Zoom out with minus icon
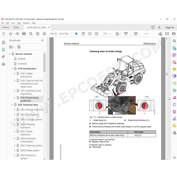Image resolution: width=177 pixels, height=177 pixels. click(90, 34)
